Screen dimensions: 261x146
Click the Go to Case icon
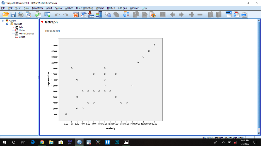click(x=83, y=15)
